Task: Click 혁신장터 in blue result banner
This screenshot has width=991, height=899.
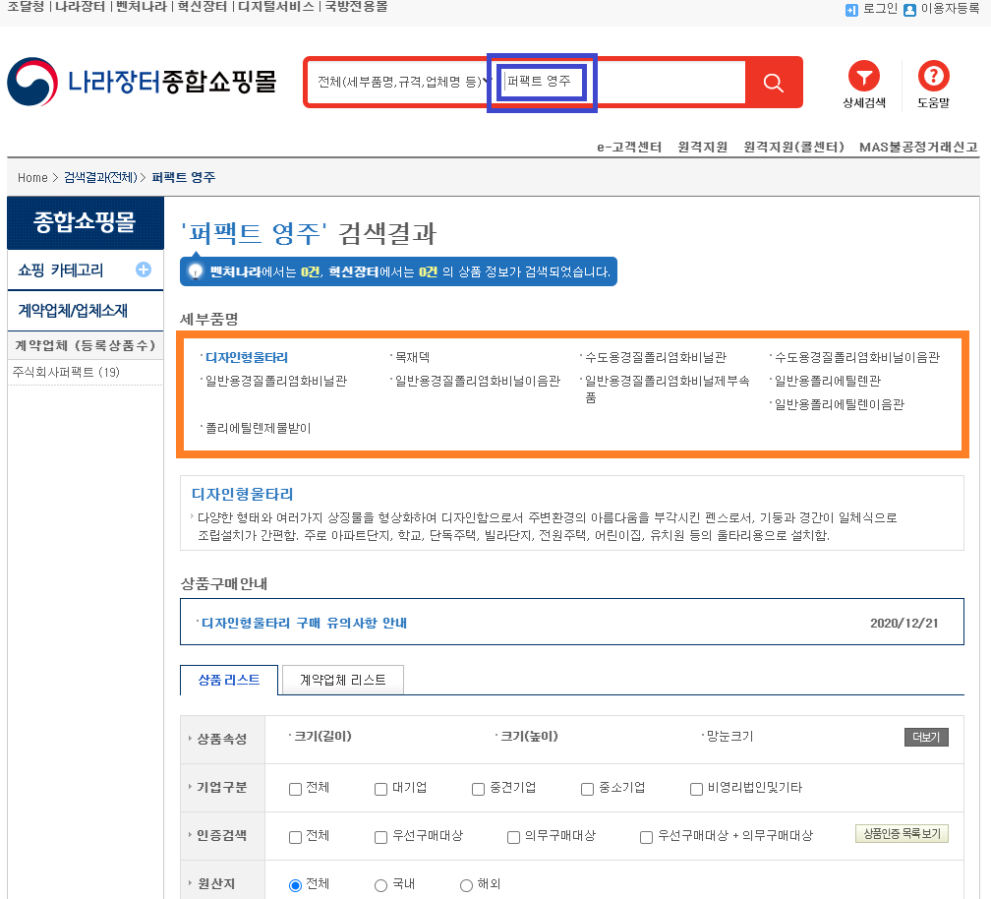Action: pos(353,271)
